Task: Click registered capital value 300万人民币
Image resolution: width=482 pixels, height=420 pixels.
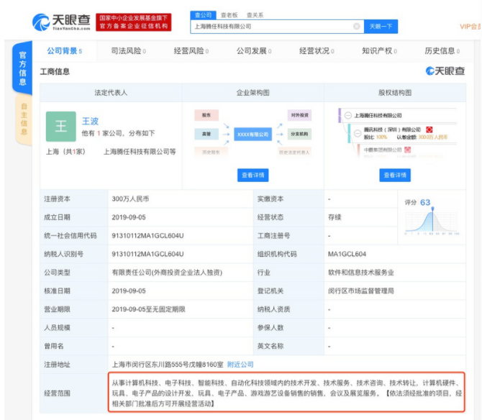Action: coord(130,198)
